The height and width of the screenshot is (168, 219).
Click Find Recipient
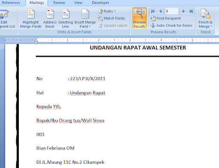[x=166, y=18]
